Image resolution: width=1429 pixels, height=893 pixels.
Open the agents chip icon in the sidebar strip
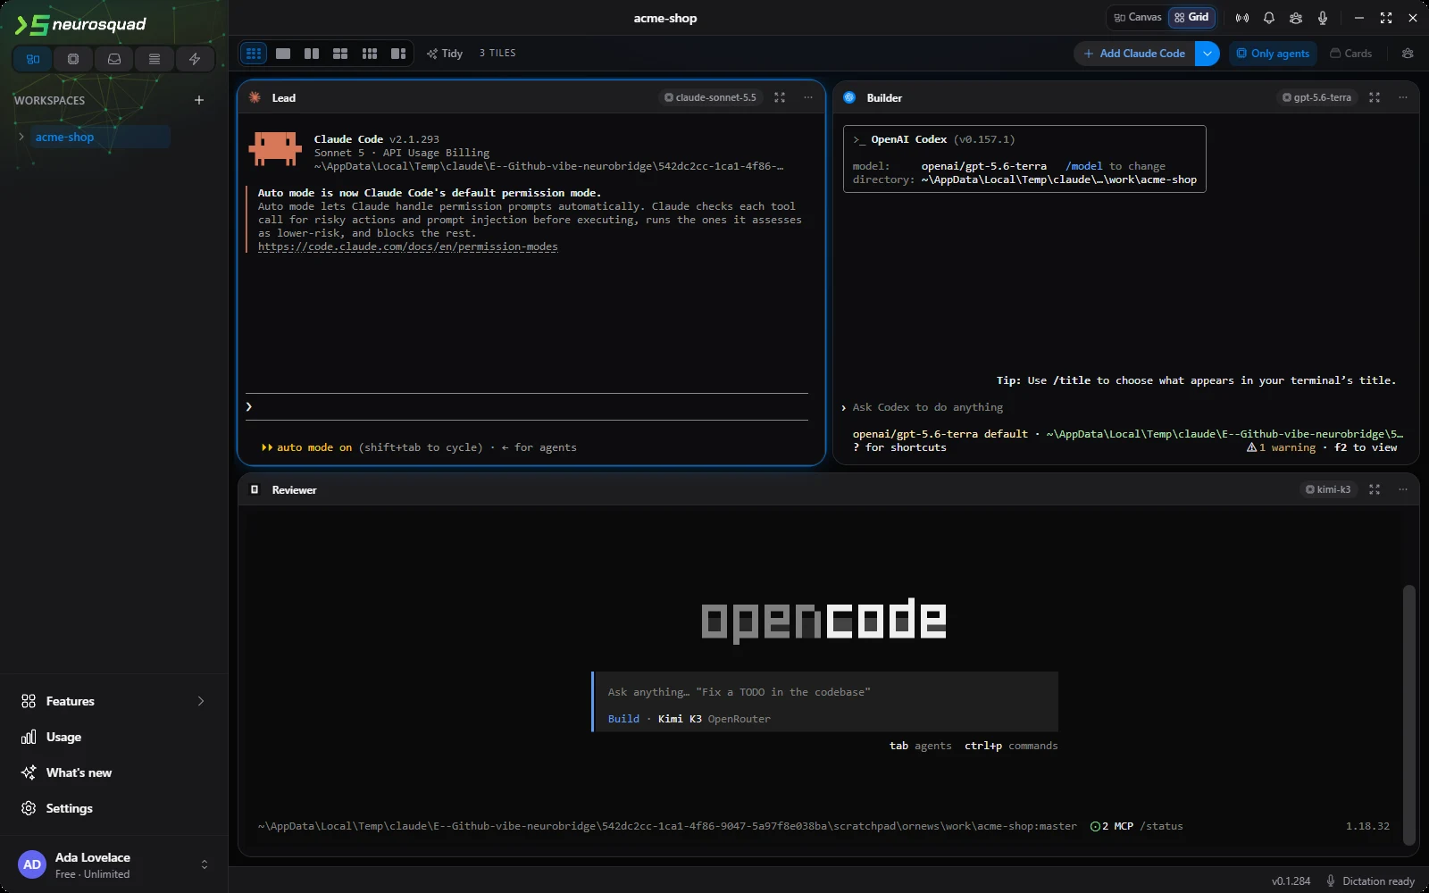[x=73, y=59]
